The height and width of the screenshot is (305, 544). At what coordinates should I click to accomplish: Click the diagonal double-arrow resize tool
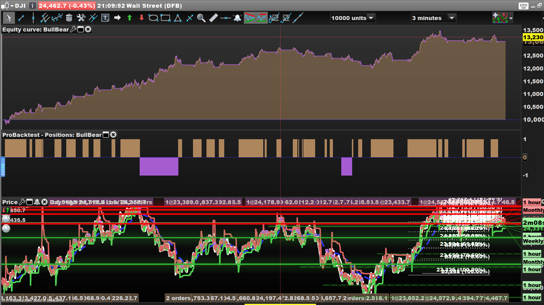(190, 18)
